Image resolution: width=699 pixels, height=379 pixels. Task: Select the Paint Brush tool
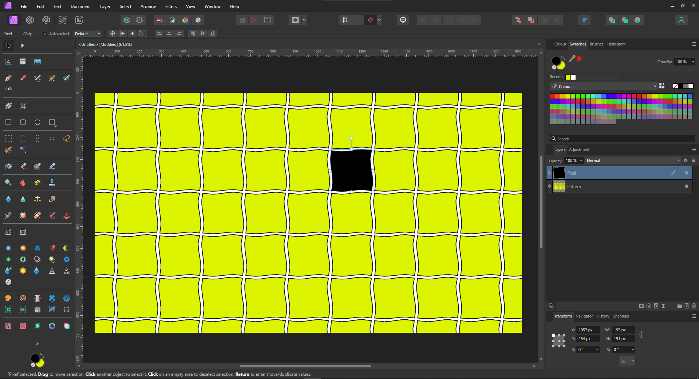[x=23, y=78]
